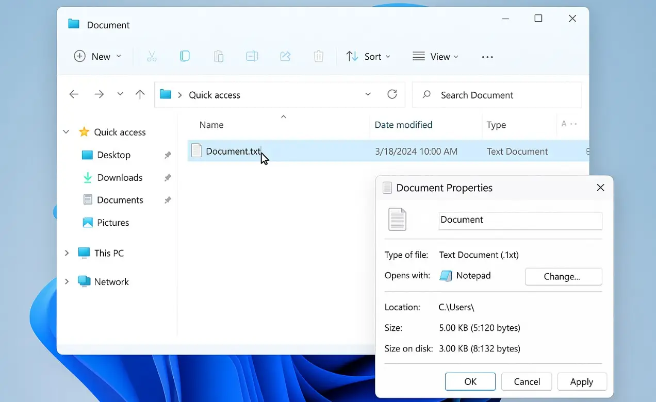Select the Rename icon in the toolbar
Screen dimensions: 656x402
tap(252, 56)
